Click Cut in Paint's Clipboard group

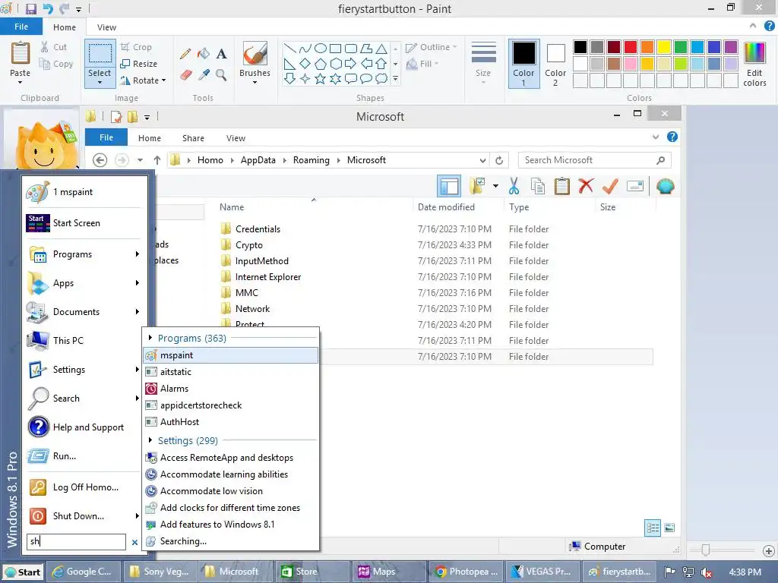[54, 47]
